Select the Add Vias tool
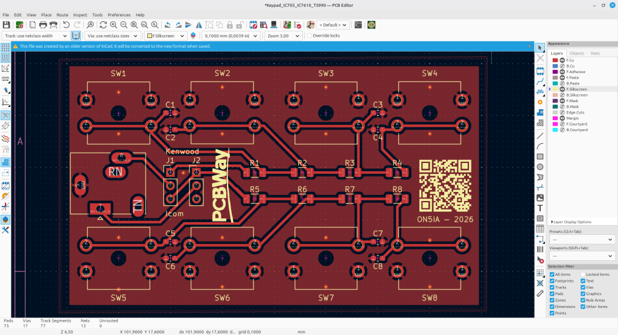This screenshot has height=335, width=618. pos(540,102)
